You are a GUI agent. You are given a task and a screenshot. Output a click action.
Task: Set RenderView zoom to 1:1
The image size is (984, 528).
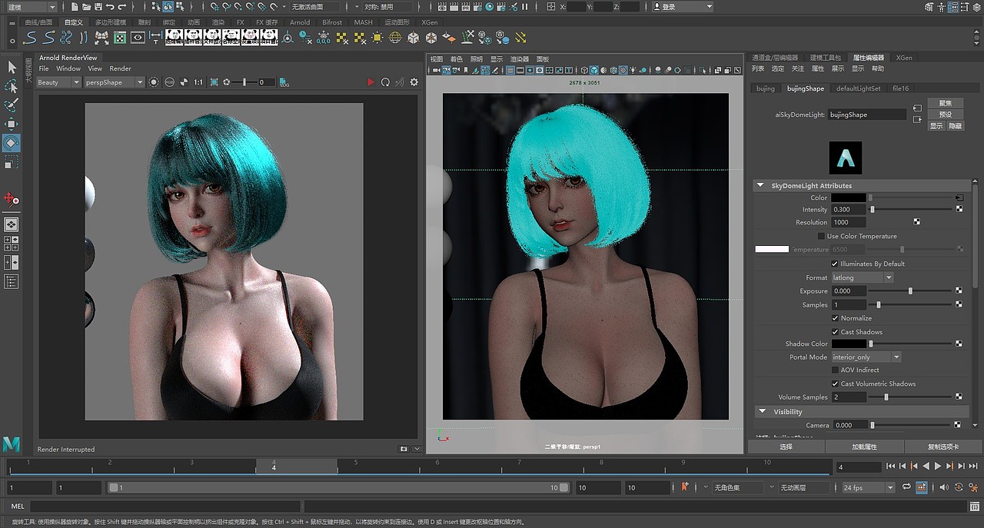click(198, 82)
